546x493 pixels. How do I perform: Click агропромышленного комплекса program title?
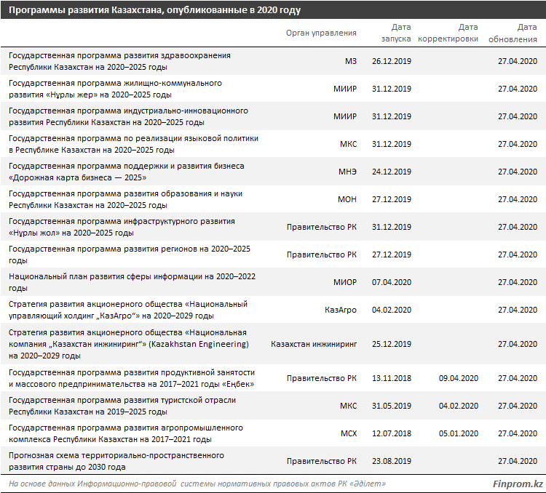click(x=126, y=433)
